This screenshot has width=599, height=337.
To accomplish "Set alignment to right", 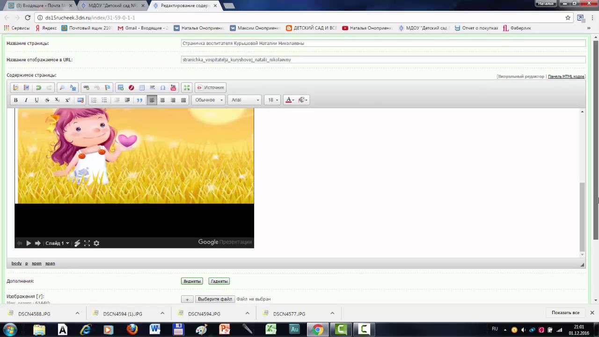I will coord(173,100).
